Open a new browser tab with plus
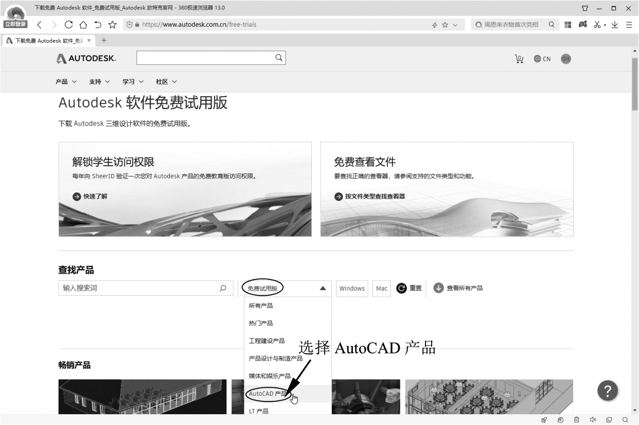 (103, 40)
